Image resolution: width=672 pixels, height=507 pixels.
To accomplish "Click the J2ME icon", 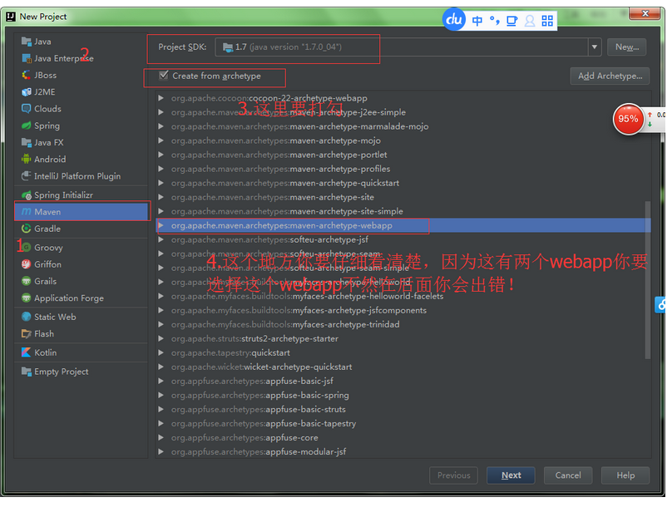I will pyautogui.click(x=26, y=91).
